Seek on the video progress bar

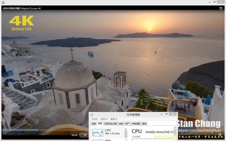[45, 130]
